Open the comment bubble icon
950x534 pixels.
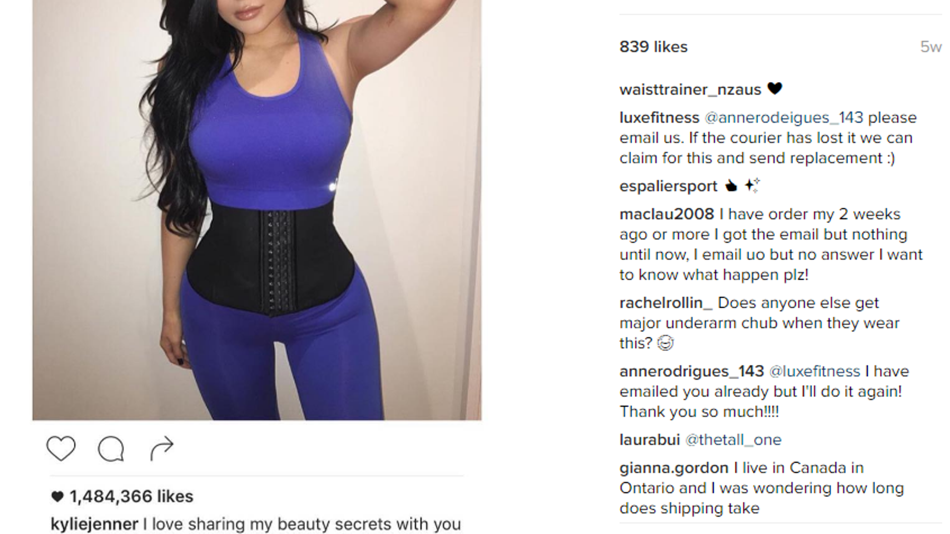(x=111, y=449)
